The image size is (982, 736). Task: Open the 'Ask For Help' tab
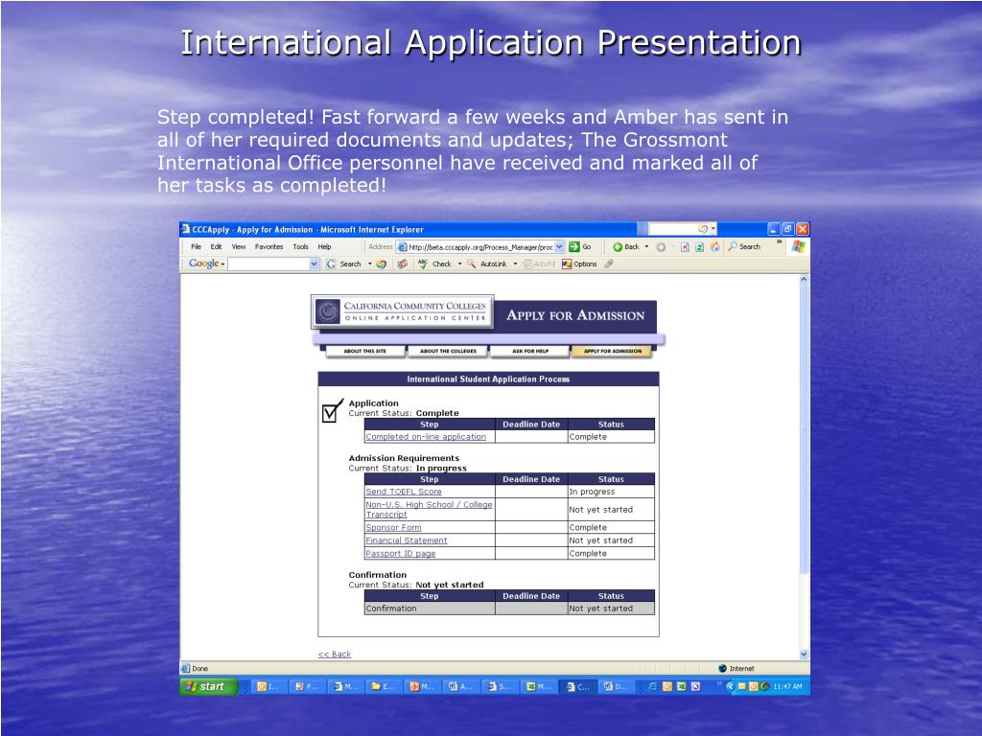[529, 351]
